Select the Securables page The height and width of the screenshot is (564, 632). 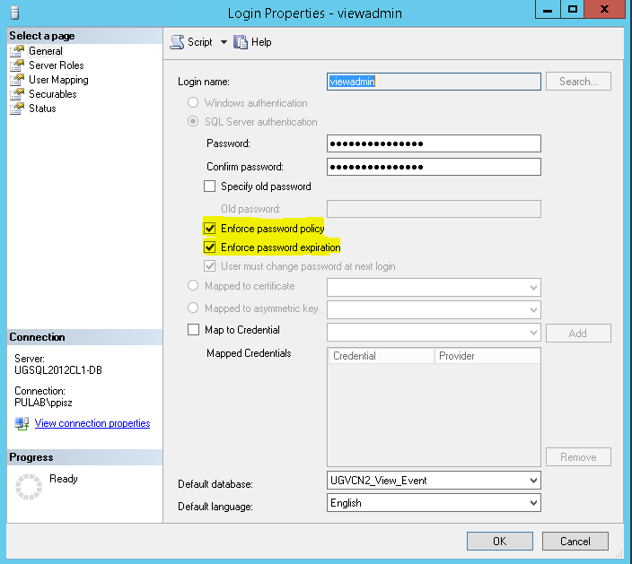52,94
